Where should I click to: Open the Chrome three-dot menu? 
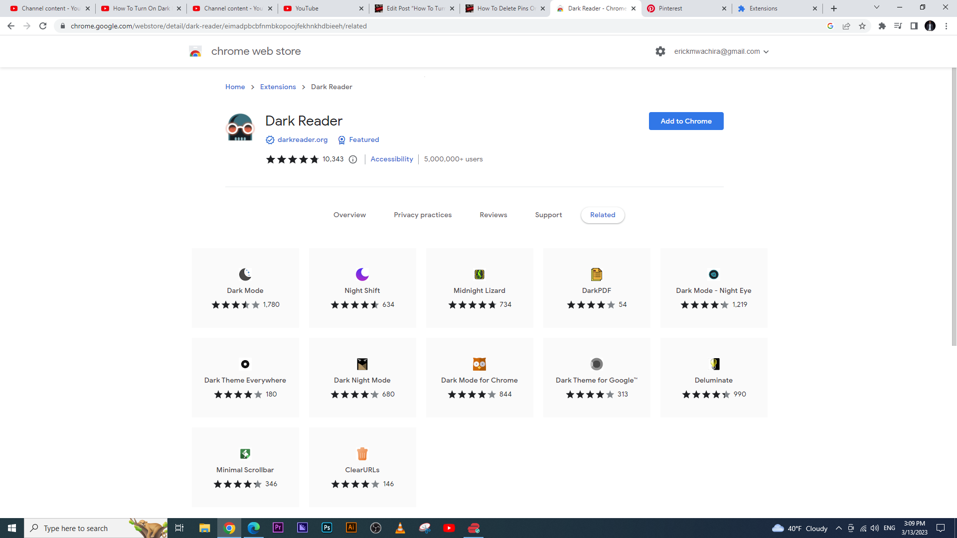tap(946, 26)
